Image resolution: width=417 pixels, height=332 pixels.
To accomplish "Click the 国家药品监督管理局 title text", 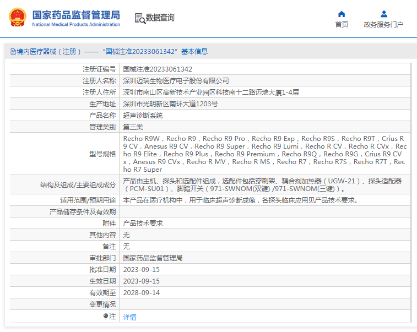I will click(76, 14).
